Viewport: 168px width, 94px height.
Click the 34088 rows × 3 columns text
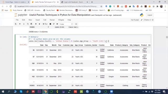click(x=38, y=32)
